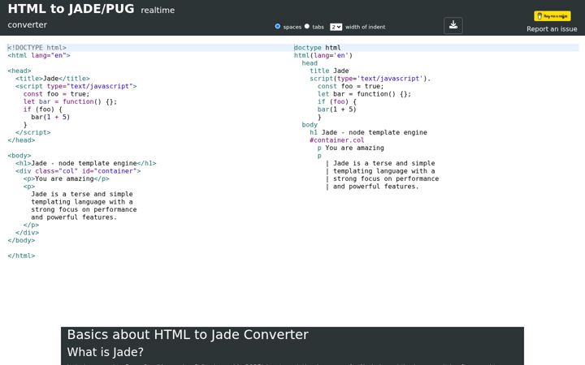Click the #container.col Jade line
The width and height of the screenshot is (585, 365).
point(337,140)
